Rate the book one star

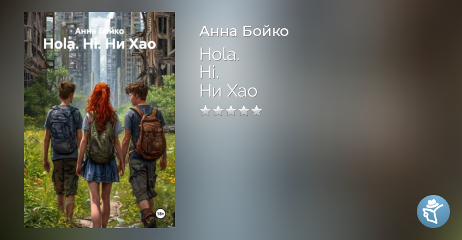(205, 111)
